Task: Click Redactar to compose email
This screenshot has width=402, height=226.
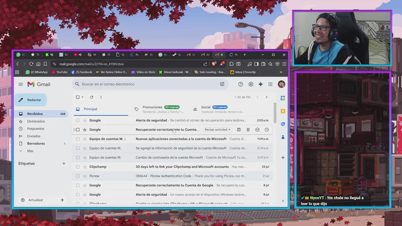Action: click(30, 100)
